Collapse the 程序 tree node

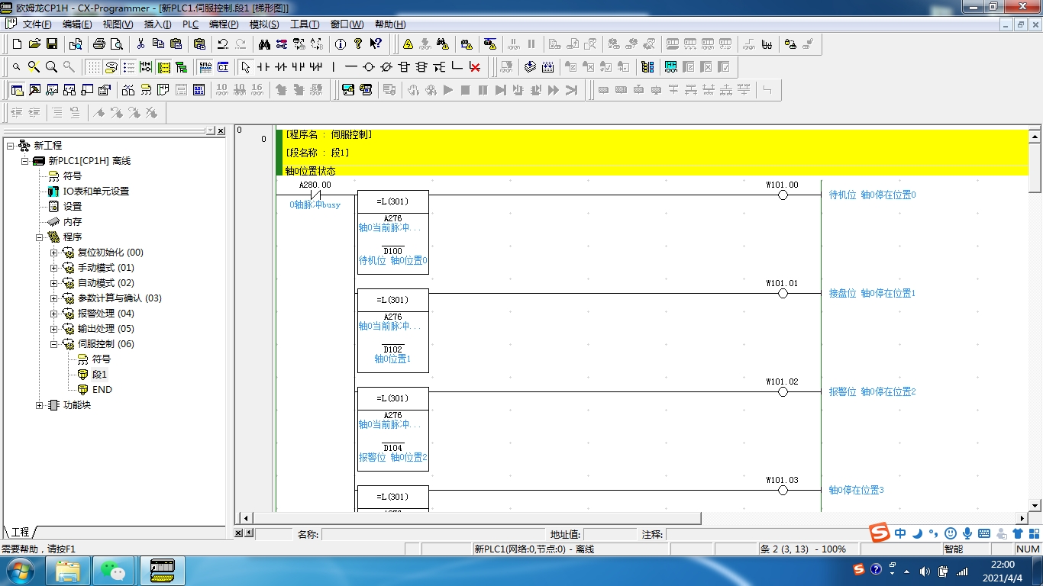point(39,237)
